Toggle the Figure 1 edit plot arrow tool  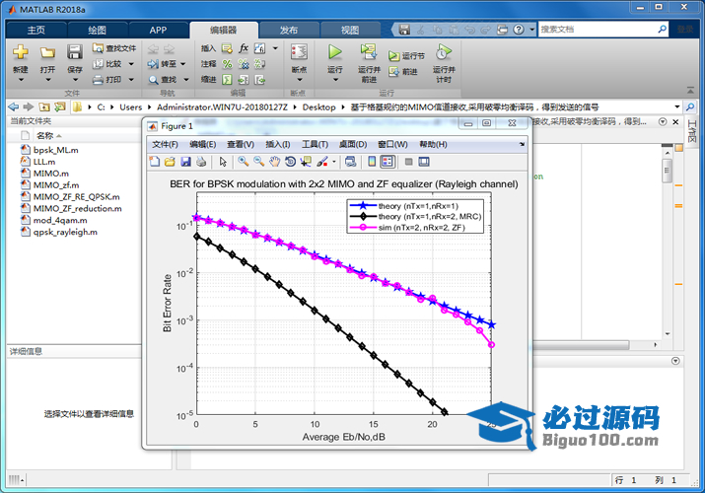click(x=223, y=162)
